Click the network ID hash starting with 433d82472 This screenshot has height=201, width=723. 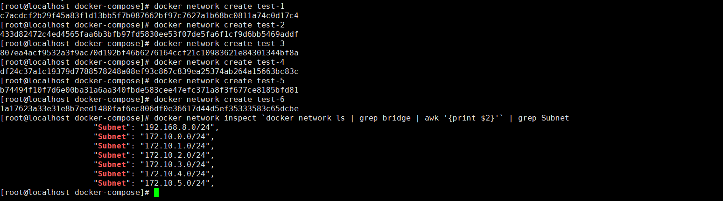(149, 34)
